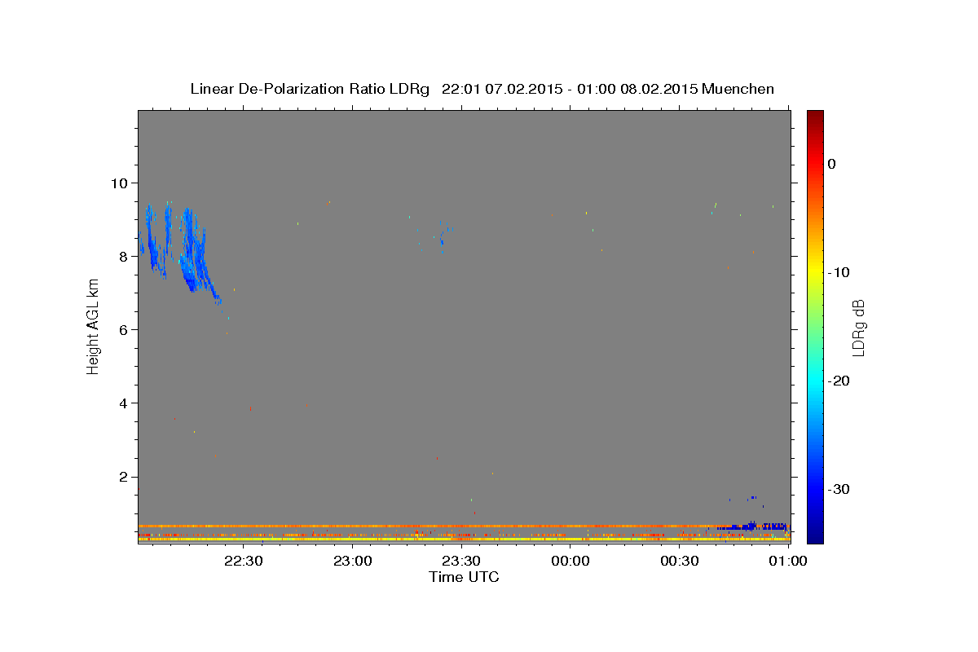Click the 'Height AGL km' y-axis label
Screen dimensions: 978x652
(94, 326)
